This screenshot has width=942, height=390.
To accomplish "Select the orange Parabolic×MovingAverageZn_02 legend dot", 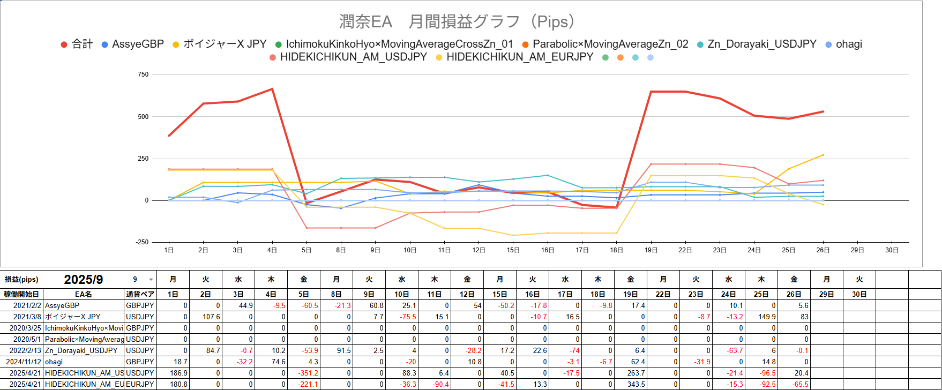I will click(x=525, y=45).
